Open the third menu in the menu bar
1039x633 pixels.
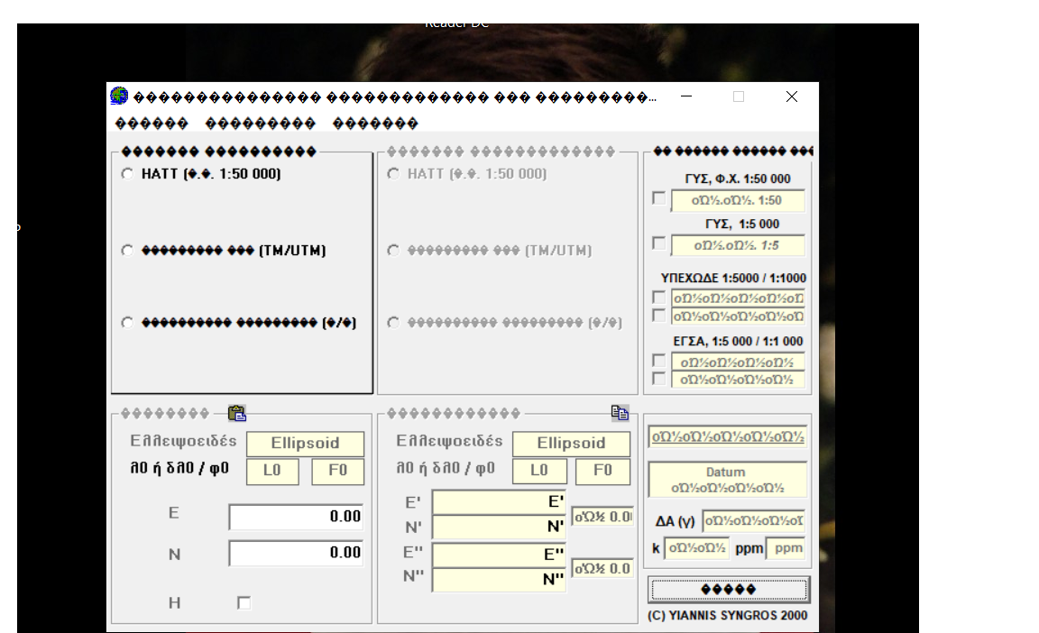(375, 124)
